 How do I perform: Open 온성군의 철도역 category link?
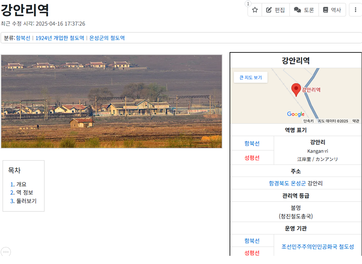[x=107, y=38]
